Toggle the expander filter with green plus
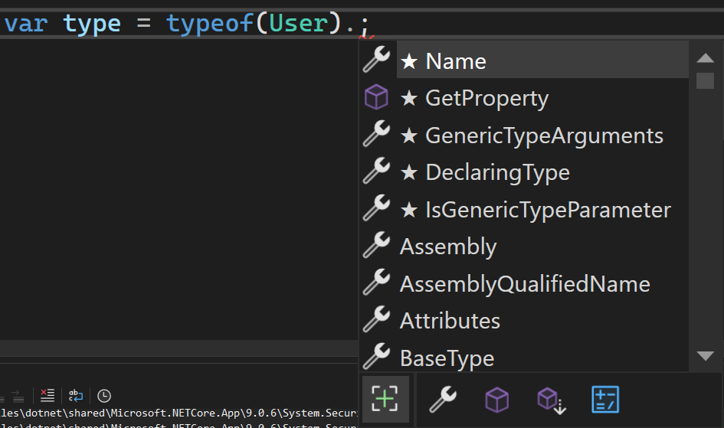Screen dimensions: 724x428 (385, 399)
